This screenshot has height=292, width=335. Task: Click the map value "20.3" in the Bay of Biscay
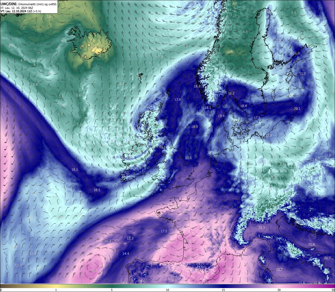(x=108, y=241)
